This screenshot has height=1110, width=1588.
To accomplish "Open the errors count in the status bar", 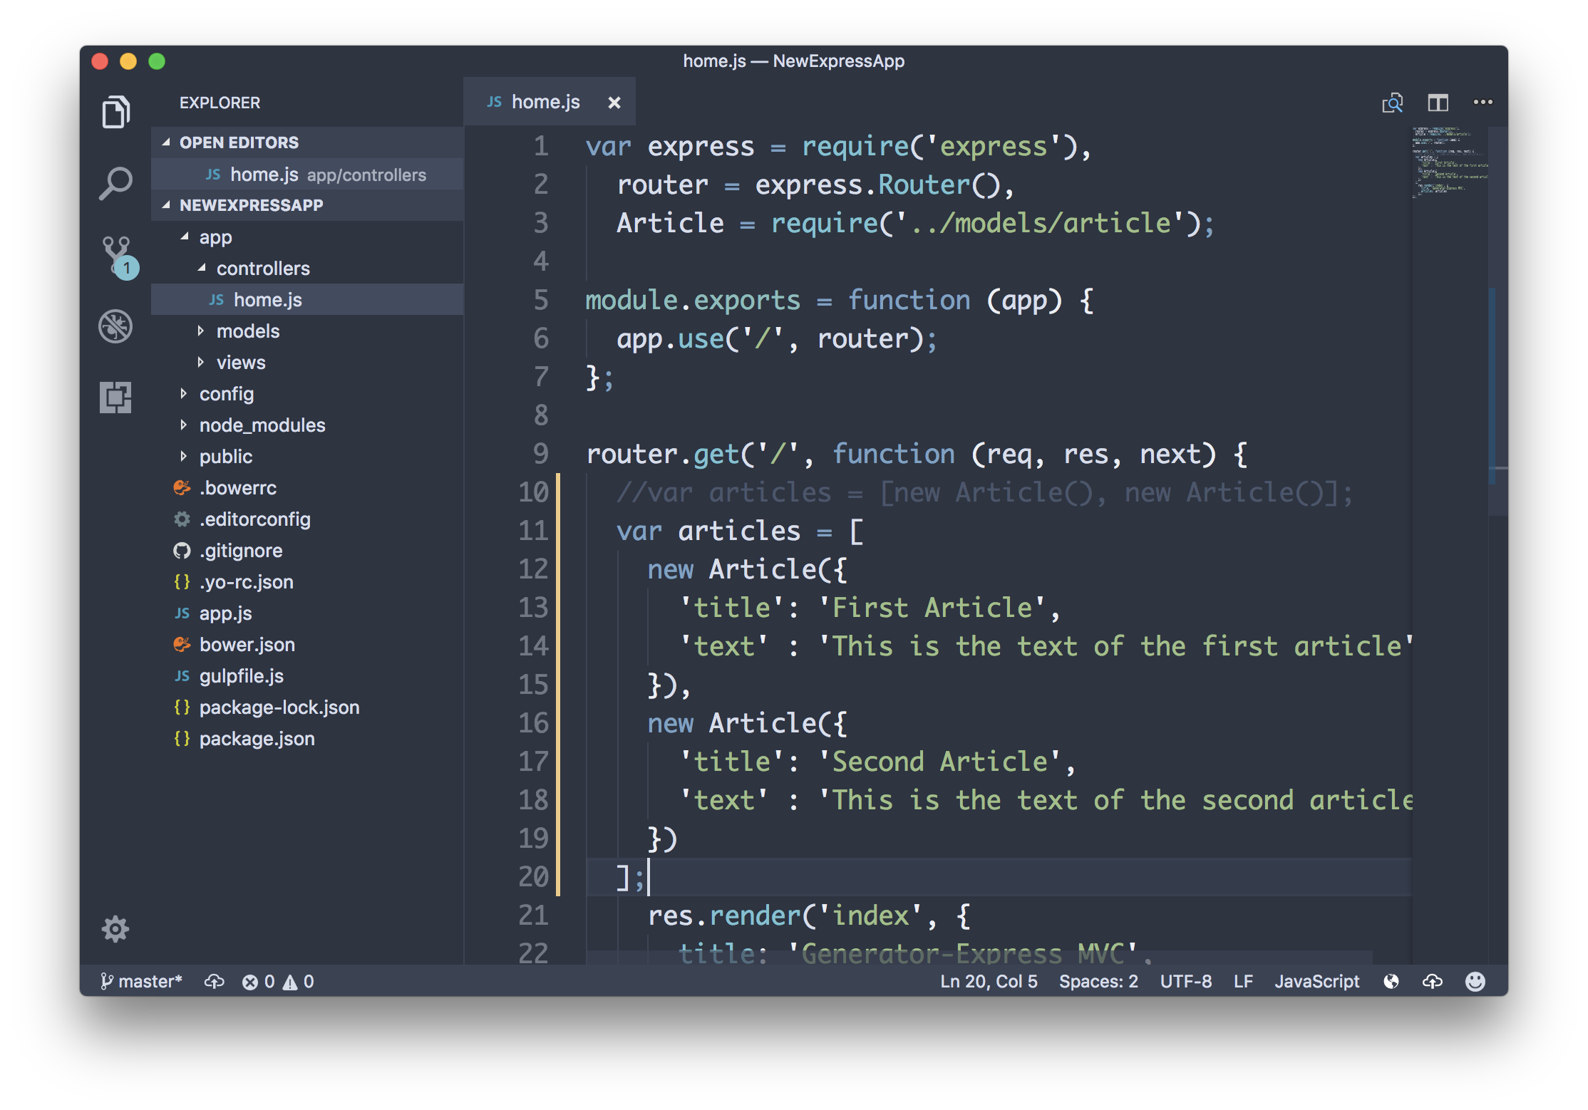I will pyautogui.click(x=258, y=981).
